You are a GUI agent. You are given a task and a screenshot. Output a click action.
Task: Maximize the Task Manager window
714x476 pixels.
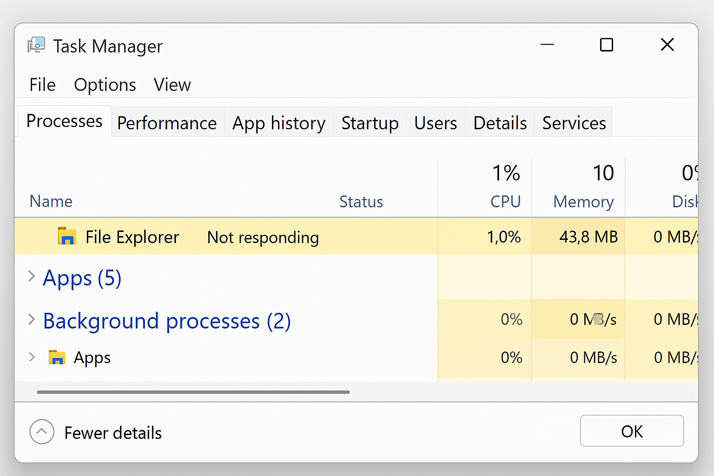(607, 45)
